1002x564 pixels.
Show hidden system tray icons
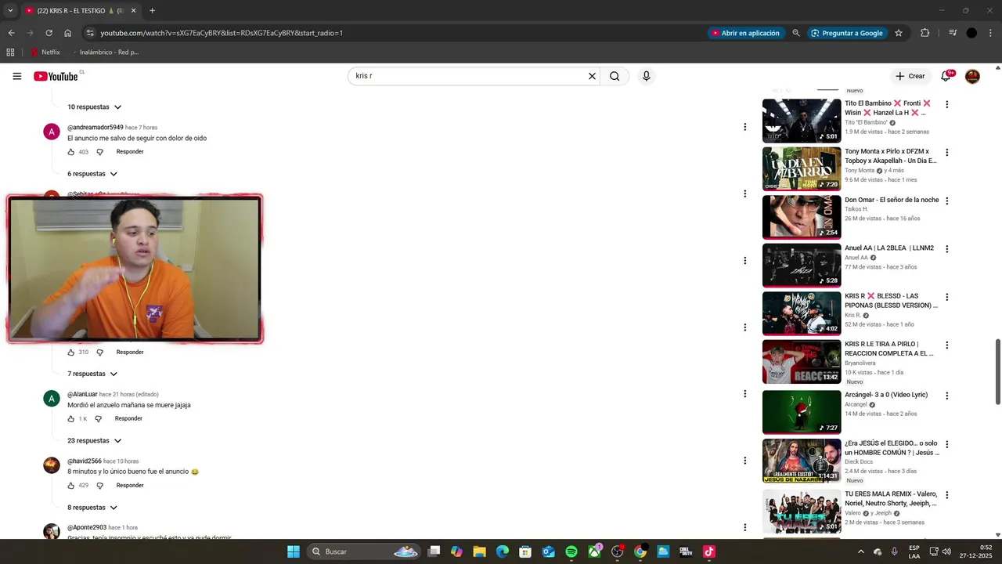pyautogui.click(x=861, y=551)
